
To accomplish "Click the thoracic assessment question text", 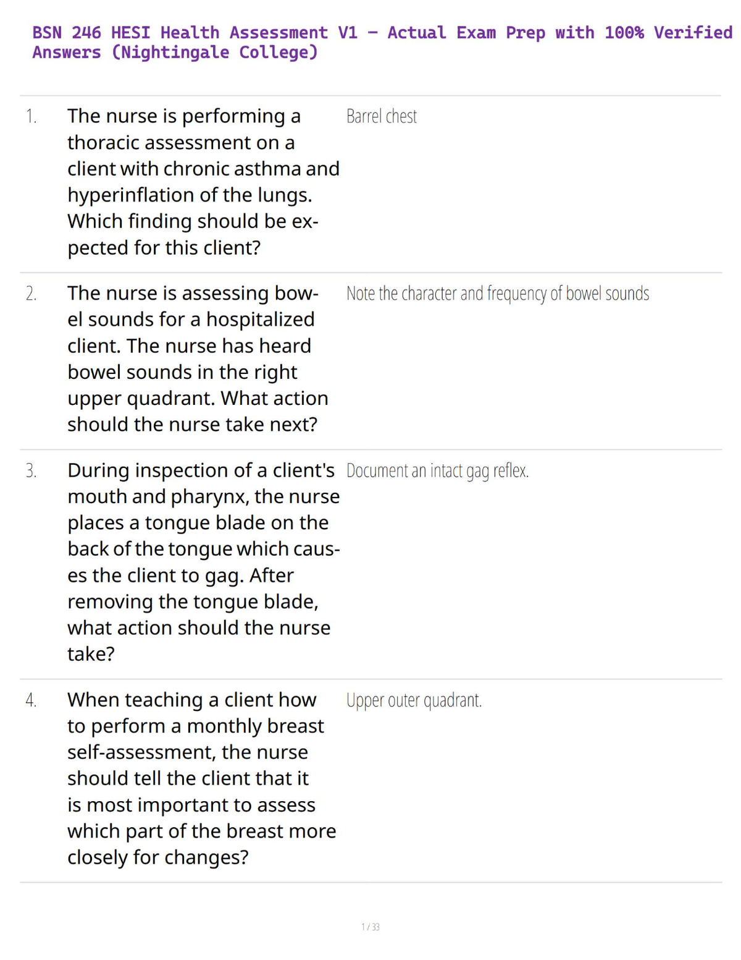I will click(203, 182).
